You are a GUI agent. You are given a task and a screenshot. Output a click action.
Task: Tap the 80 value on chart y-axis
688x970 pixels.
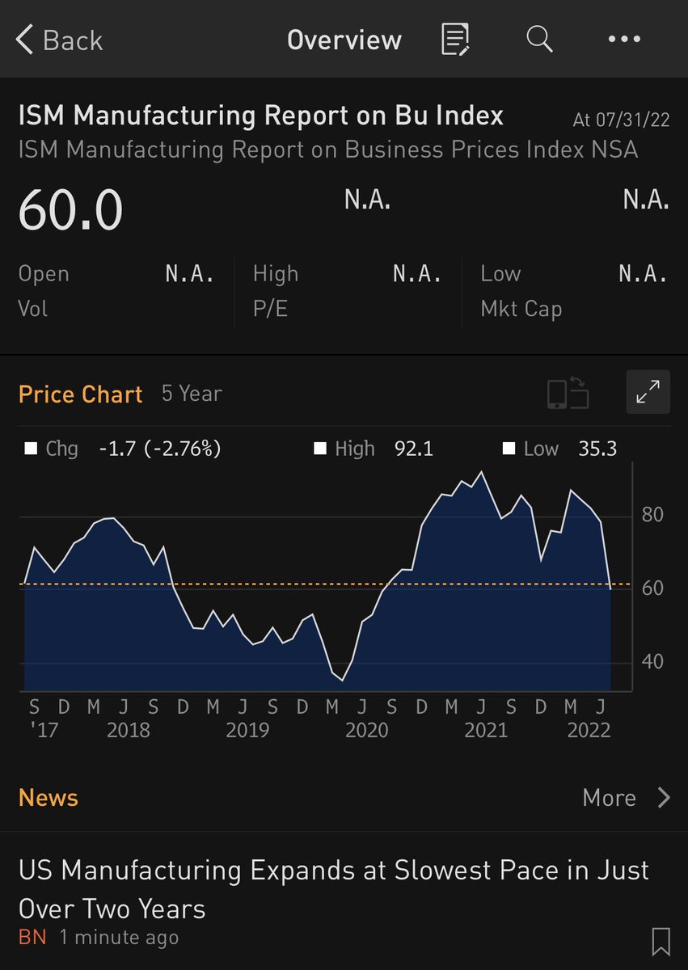[652, 515]
